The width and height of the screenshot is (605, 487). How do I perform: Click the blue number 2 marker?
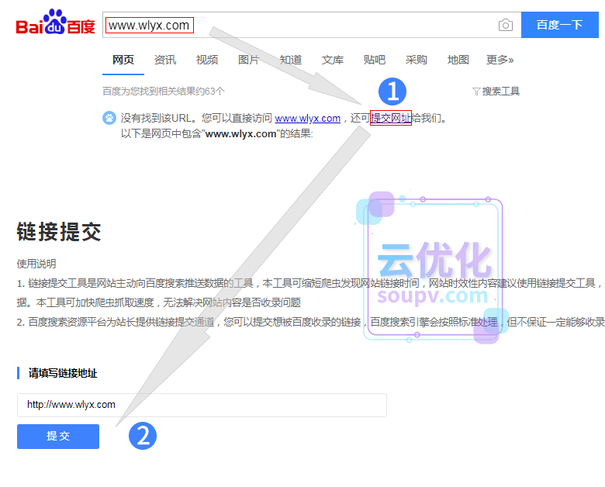pos(143,435)
